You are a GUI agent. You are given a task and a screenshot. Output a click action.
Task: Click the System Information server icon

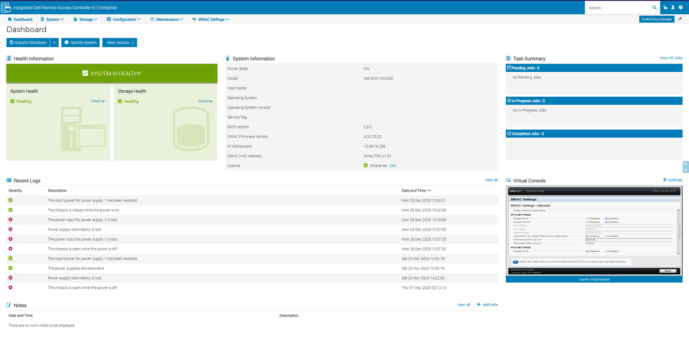(x=228, y=58)
